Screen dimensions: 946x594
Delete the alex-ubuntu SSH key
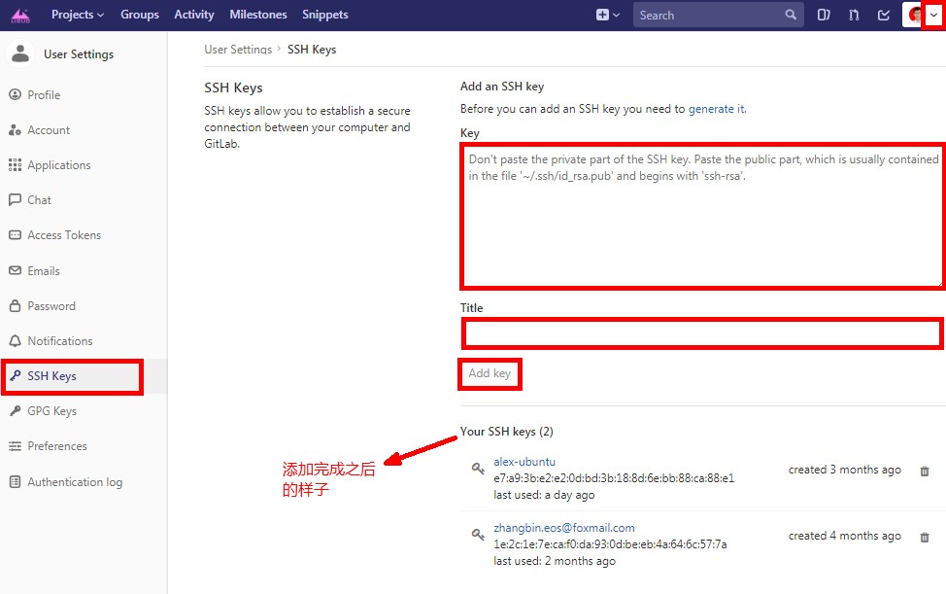point(924,471)
